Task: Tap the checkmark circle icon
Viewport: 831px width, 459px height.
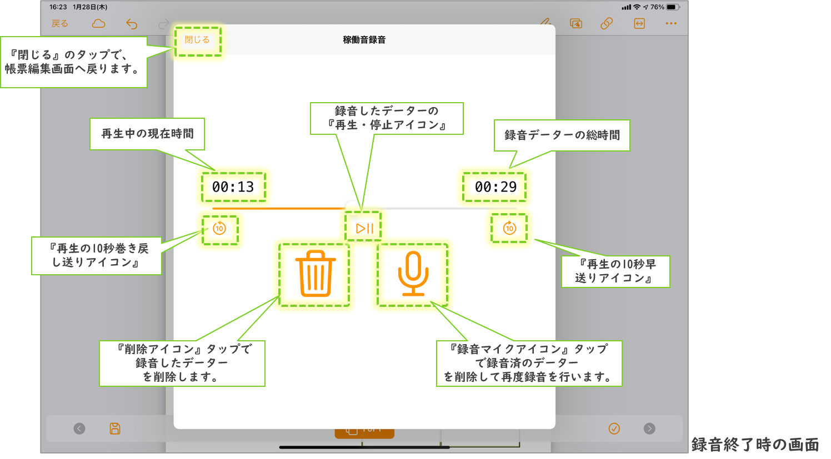Action: coord(614,428)
